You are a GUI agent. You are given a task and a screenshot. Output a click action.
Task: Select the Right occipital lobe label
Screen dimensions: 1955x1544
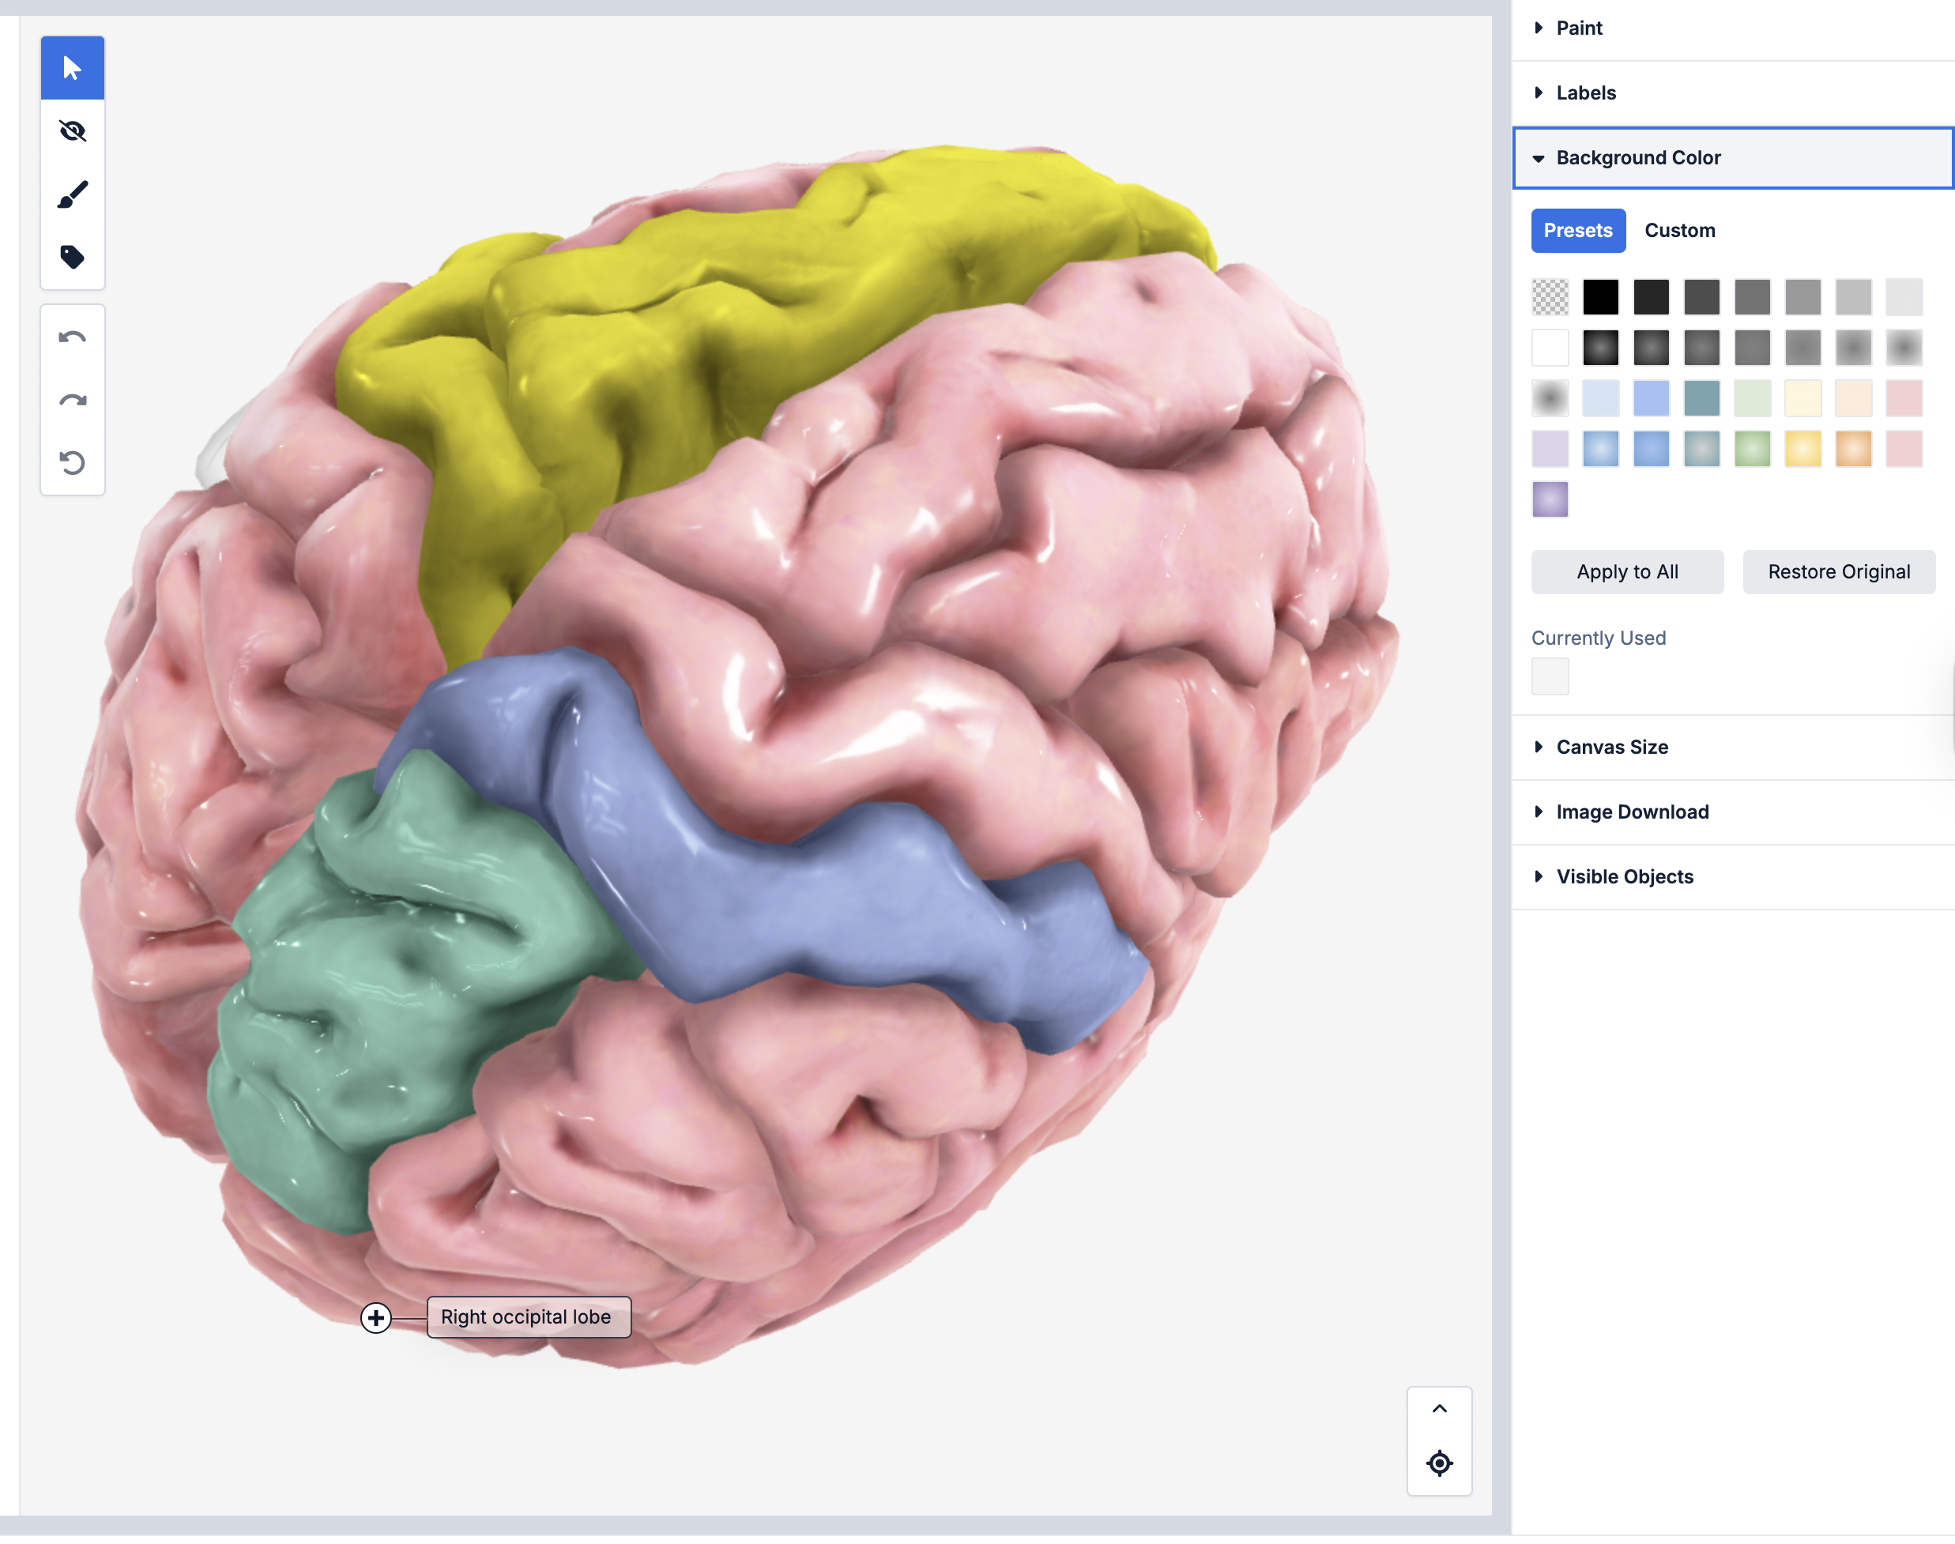point(529,1317)
